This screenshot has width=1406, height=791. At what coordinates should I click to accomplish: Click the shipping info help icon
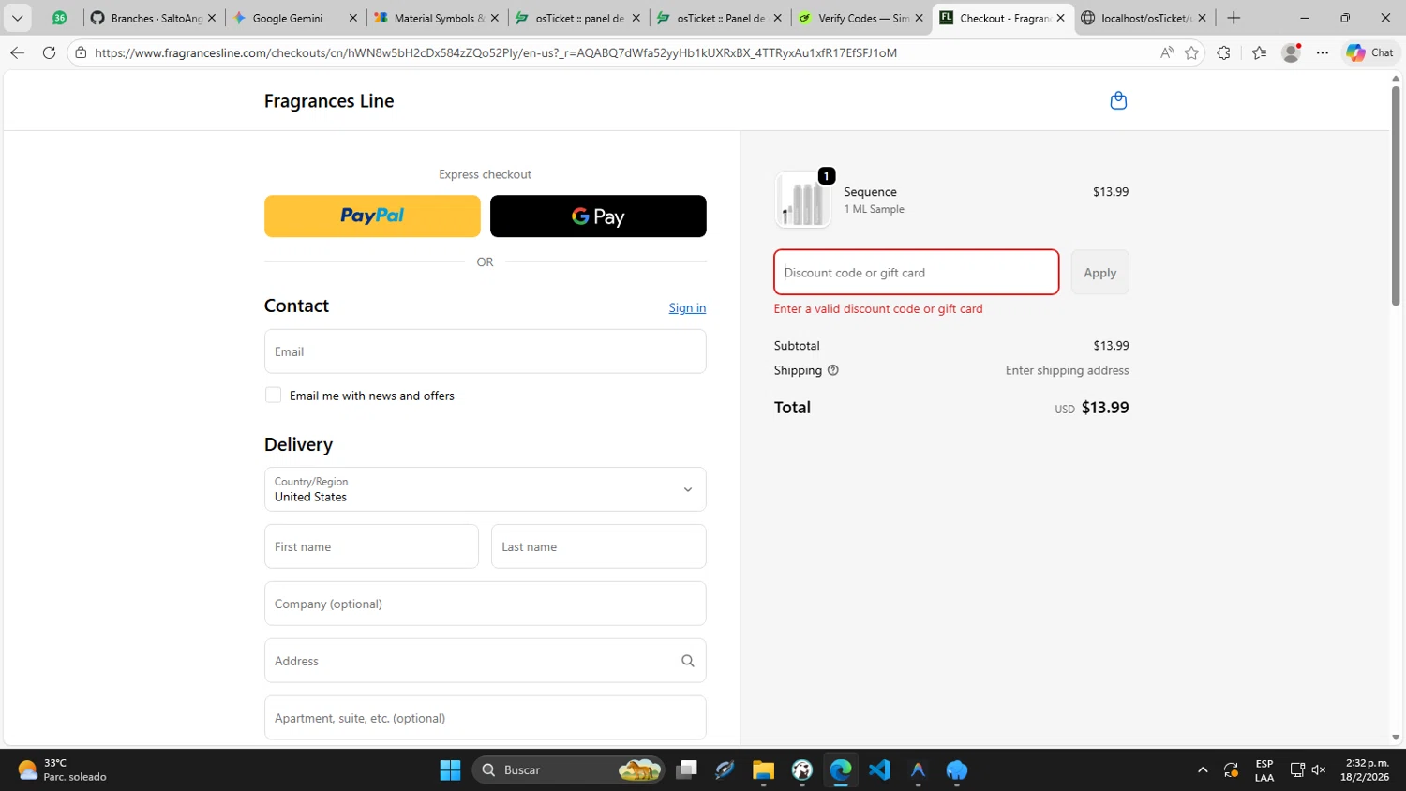coord(833,370)
